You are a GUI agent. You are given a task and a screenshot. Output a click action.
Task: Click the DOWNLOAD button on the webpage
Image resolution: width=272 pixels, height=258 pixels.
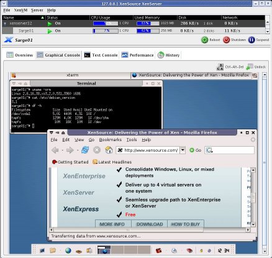pos(150,224)
